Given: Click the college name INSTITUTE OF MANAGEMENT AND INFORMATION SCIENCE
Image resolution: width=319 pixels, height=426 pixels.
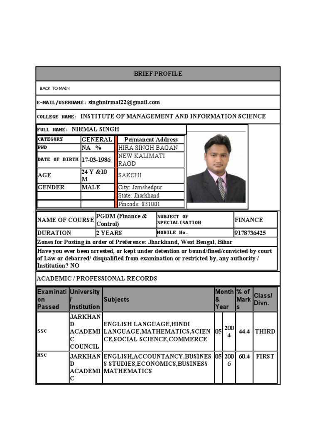Looking at the screenshot, I should pyautogui.click(x=173, y=116).
